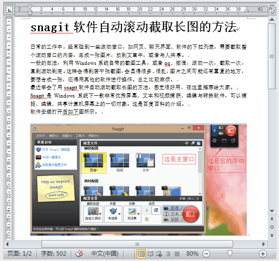This screenshot has height=261, width=279.
Task: Switch to Outline view
Action: tap(168, 254)
